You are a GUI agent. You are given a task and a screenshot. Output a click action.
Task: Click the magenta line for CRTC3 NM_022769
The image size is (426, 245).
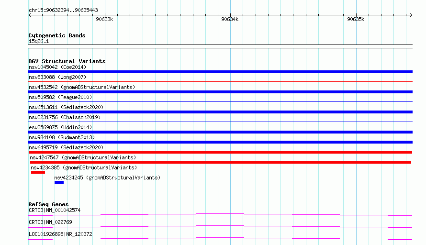220,226
